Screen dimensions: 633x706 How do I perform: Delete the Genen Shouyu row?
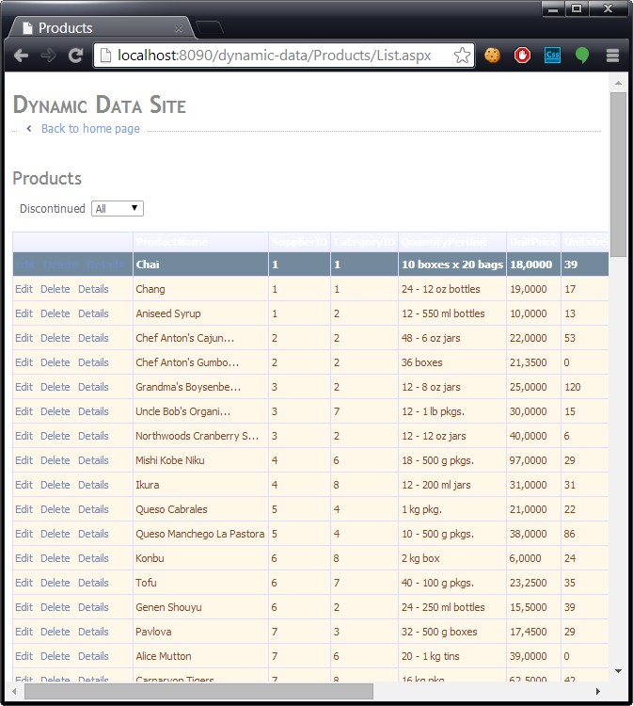pos(55,607)
